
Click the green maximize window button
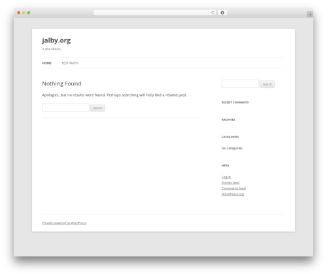tap(29, 12)
